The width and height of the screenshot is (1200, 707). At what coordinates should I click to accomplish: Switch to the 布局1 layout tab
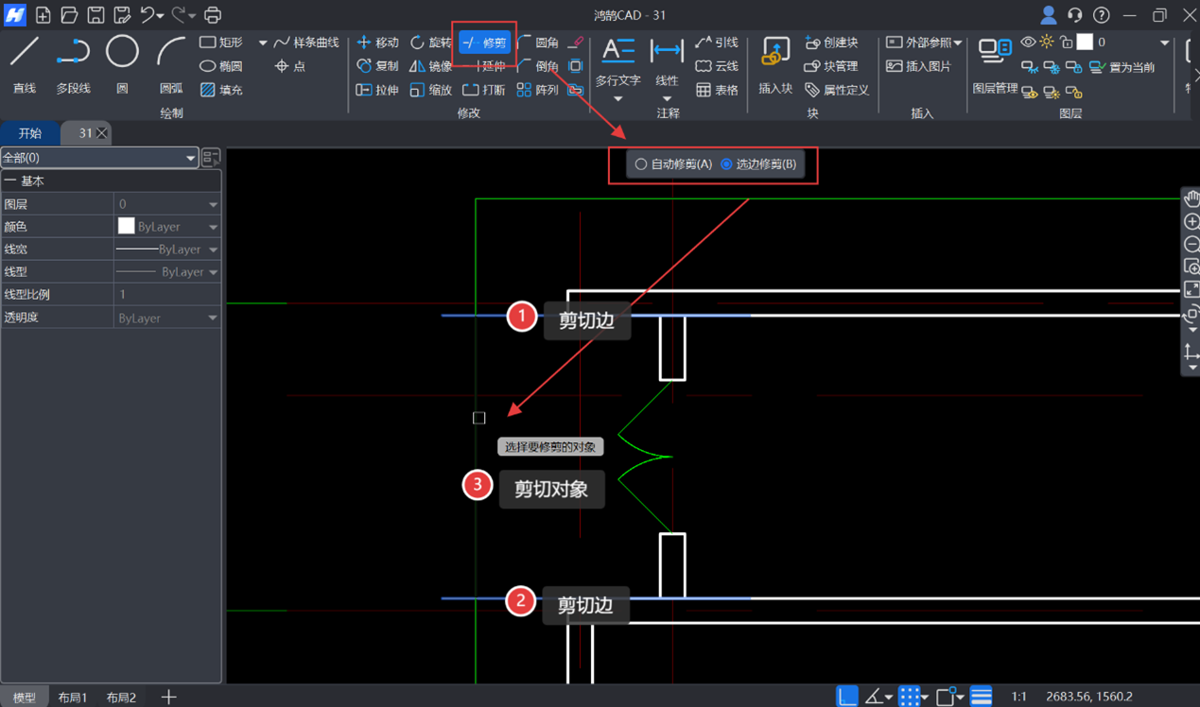point(72,698)
